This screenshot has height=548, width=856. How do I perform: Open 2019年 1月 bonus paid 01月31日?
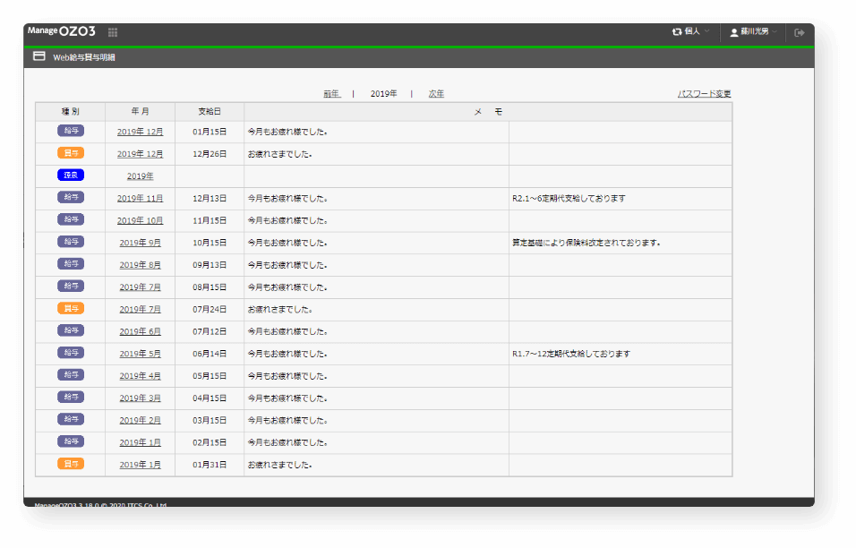tap(140, 465)
